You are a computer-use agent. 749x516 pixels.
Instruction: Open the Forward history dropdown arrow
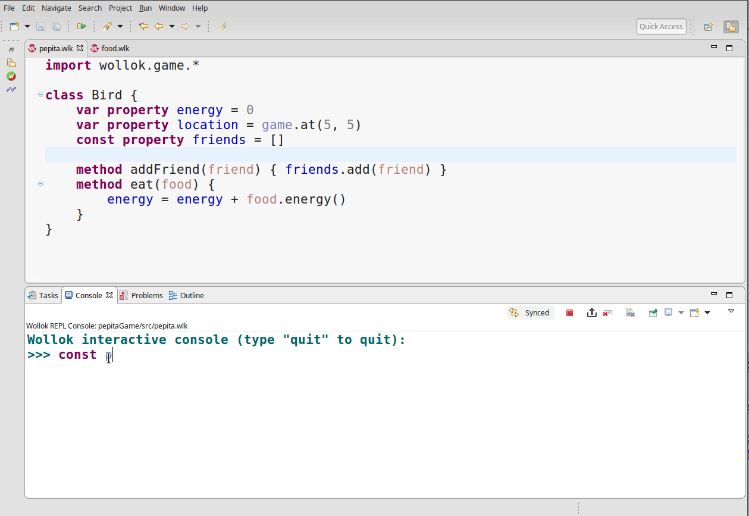point(198,26)
